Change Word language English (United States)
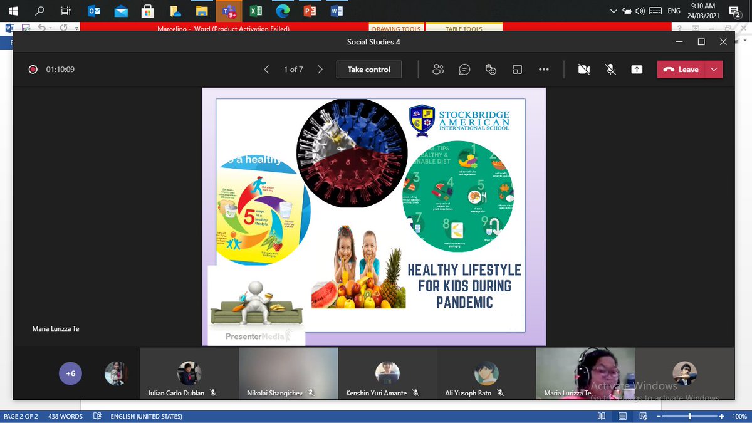 (x=146, y=416)
